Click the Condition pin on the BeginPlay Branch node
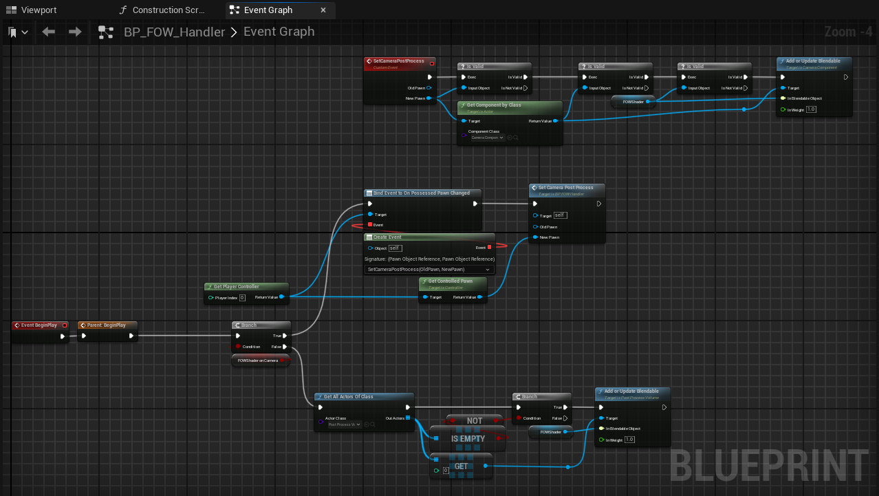879x496 pixels. click(238, 347)
